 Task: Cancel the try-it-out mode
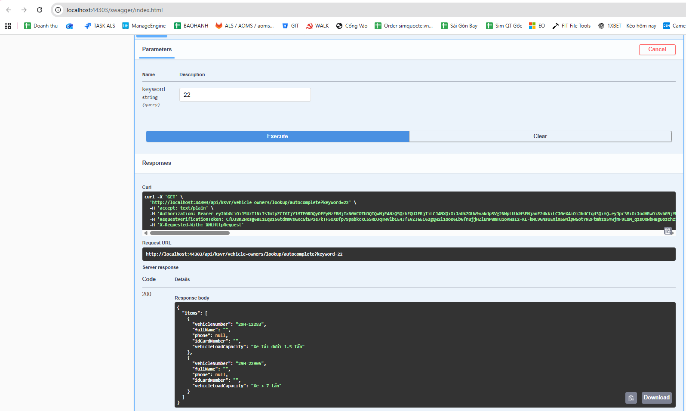[x=657, y=49]
